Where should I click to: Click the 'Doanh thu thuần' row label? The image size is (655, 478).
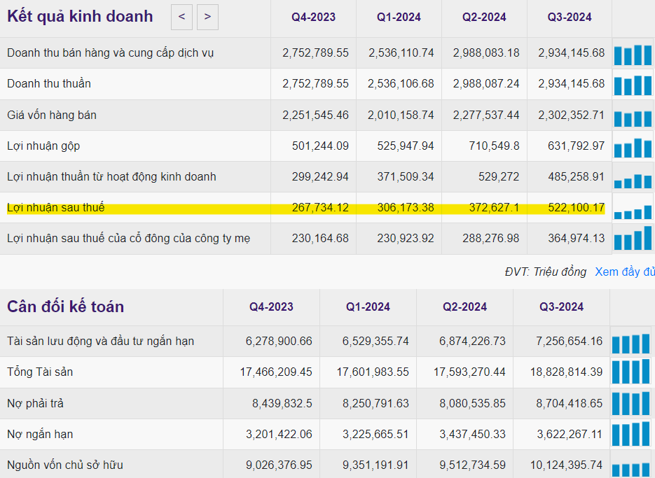49,83
